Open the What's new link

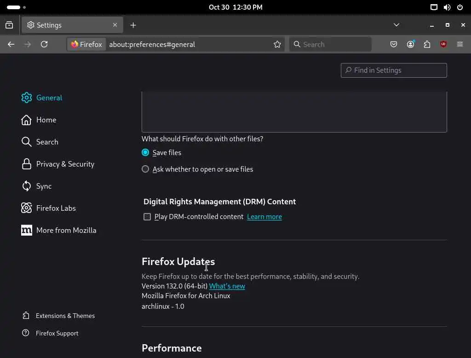(227, 286)
